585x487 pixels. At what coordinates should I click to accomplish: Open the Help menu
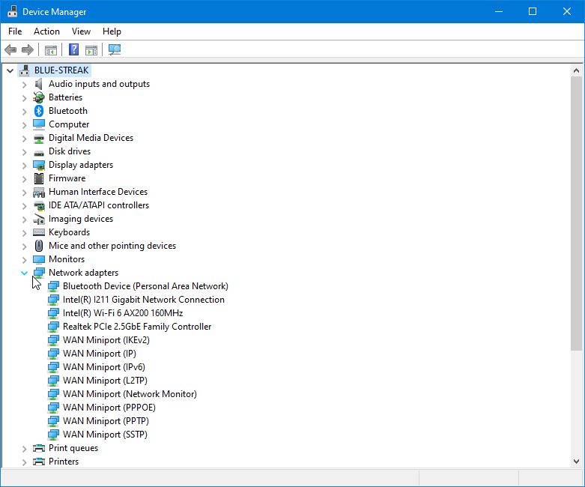click(x=112, y=31)
